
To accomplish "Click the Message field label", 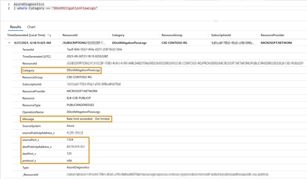I will [x=28, y=119].
